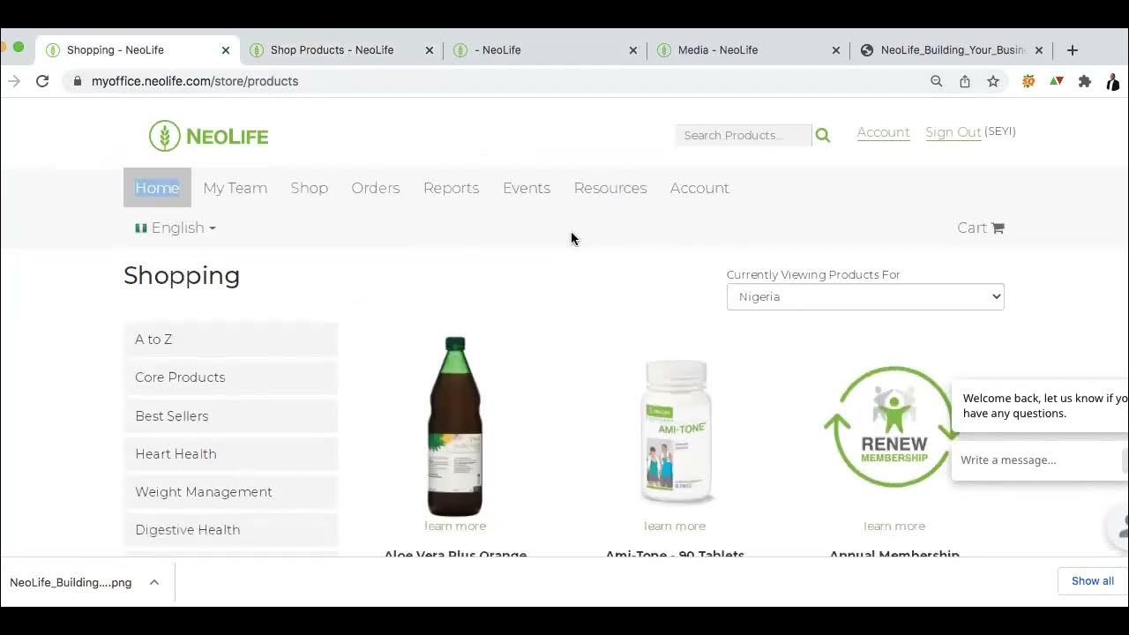Open the Nigeria country selector
Screen dimensions: 1129x635
click(x=865, y=296)
